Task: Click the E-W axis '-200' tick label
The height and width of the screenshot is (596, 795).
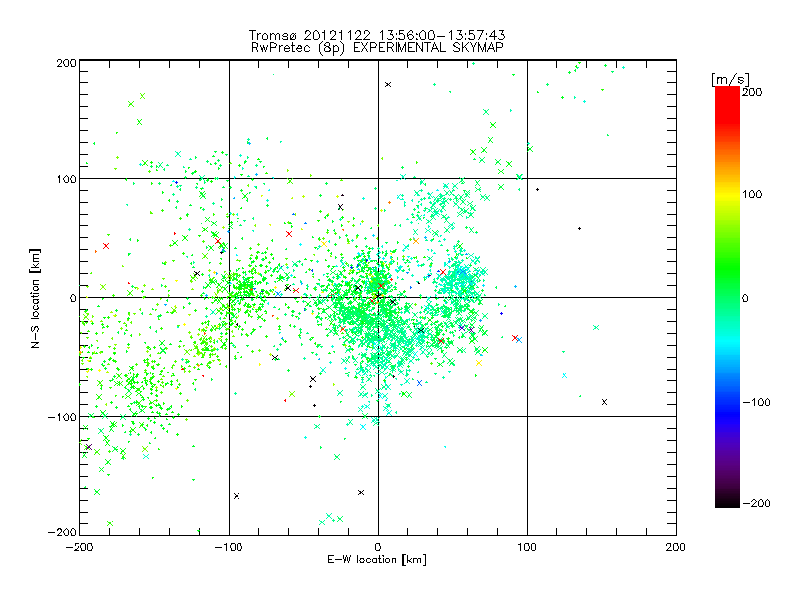Action: (79, 548)
